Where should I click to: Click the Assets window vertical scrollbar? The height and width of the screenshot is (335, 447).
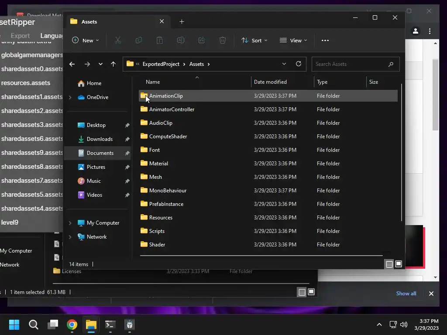coord(402,152)
